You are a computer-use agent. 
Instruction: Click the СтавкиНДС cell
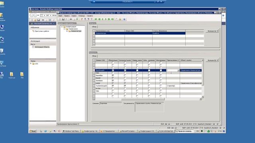click(x=173, y=86)
